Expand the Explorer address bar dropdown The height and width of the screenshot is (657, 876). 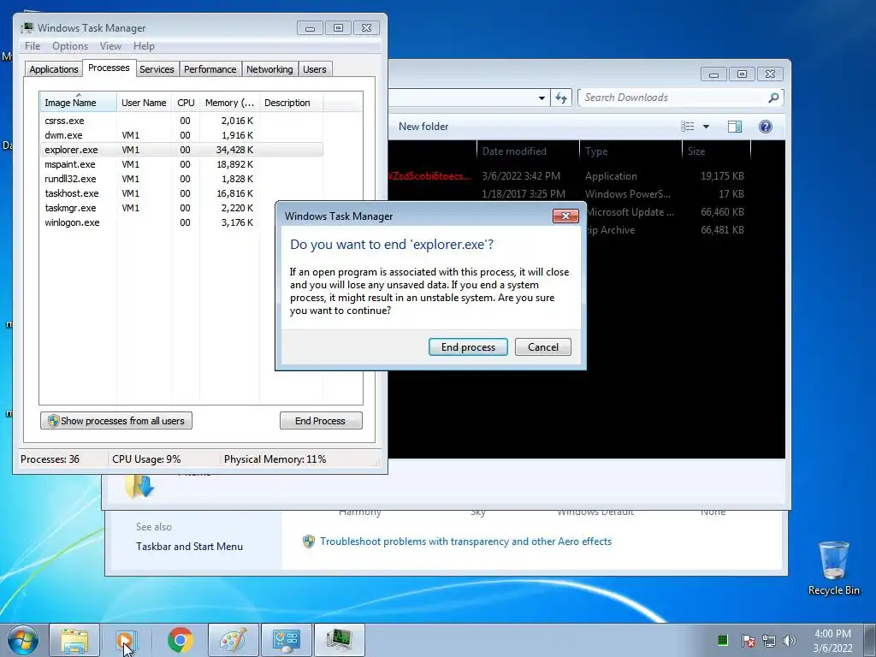pos(542,98)
